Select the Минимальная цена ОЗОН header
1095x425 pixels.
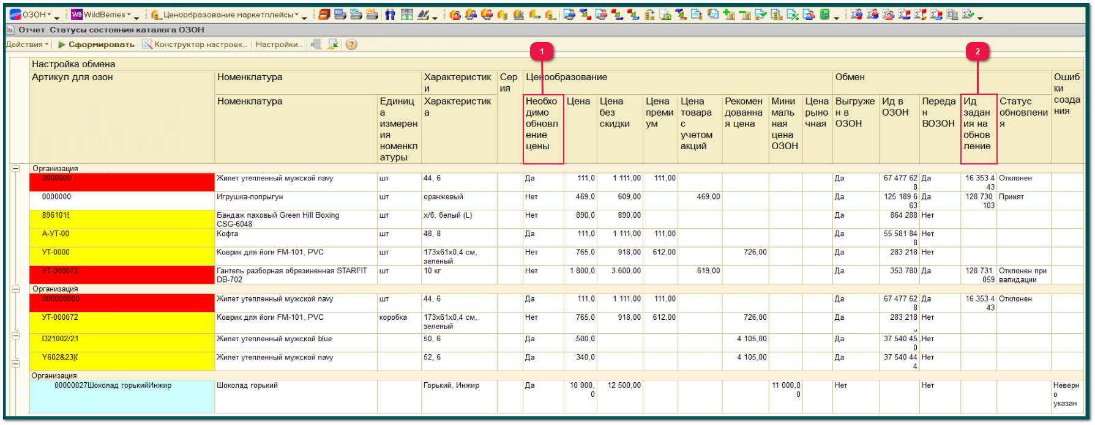point(785,129)
